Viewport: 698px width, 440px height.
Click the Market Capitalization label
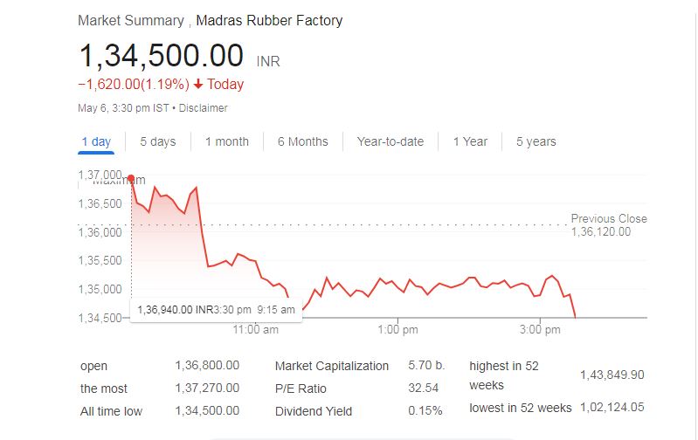(x=331, y=366)
